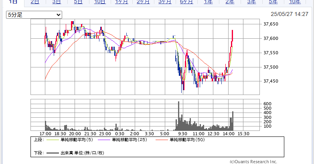Screen dimensions: 320x164
Task: Switch to the 1年 chart tab
Action: (x=208, y=2)
